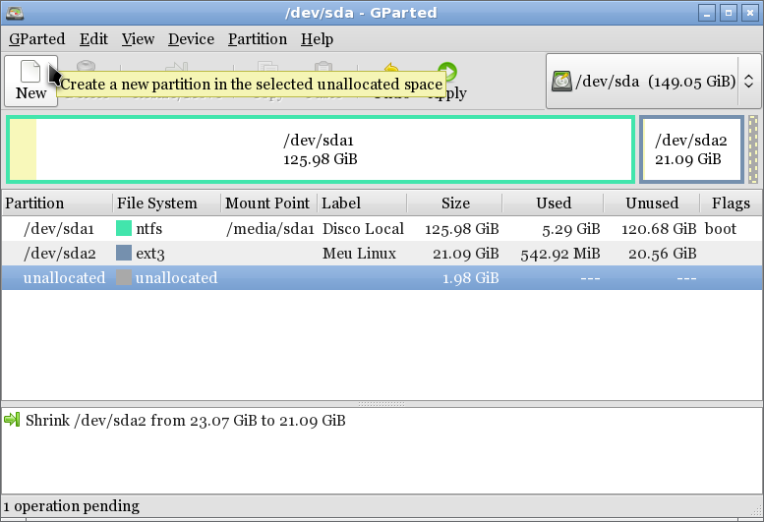This screenshot has width=764, height=522.
Task: Click the 21.09 GiB size cell in table
Action: click(x=466, y=254)
